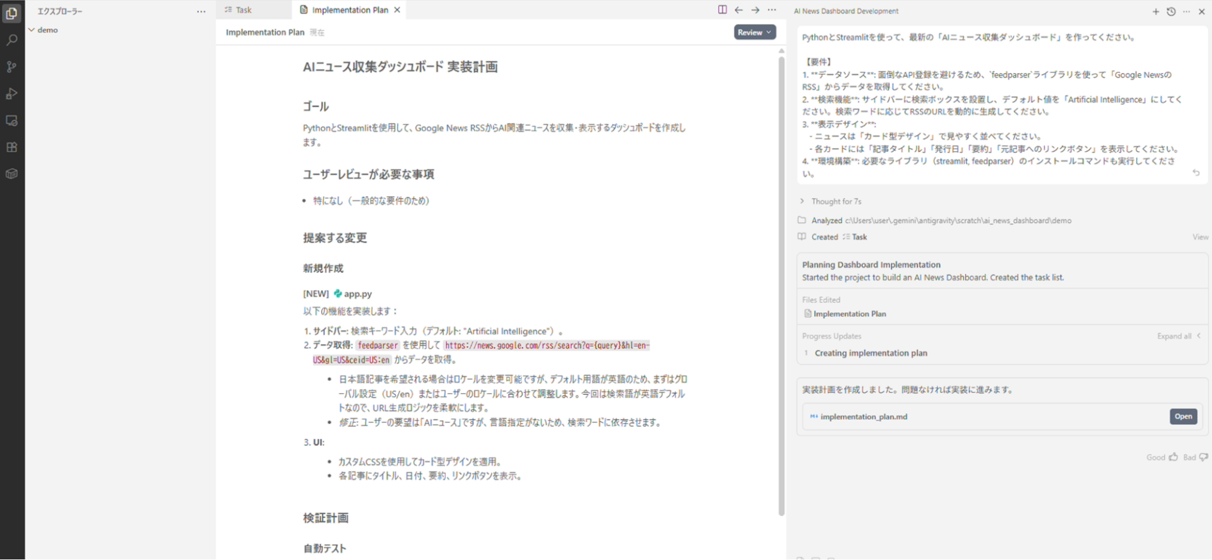This screenshot has height=560, width=1212.
Task: Click the editor vertical scrollbar
Action: [x=781, y=284]
